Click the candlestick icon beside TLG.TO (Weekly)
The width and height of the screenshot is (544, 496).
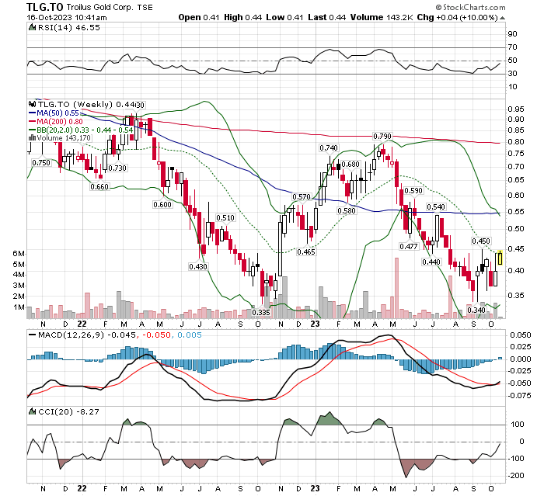33,104
